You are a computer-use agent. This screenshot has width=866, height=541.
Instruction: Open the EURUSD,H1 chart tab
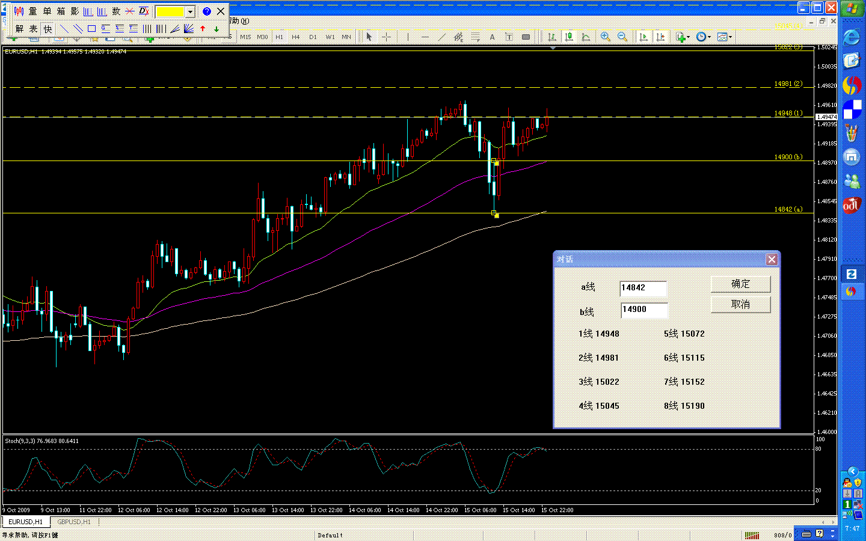pyautogui.click(x=25, y=522)
